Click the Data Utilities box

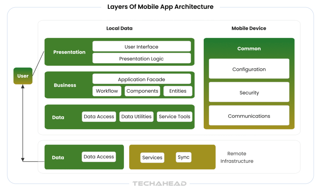pyautogui.click(x=136, y=116)
